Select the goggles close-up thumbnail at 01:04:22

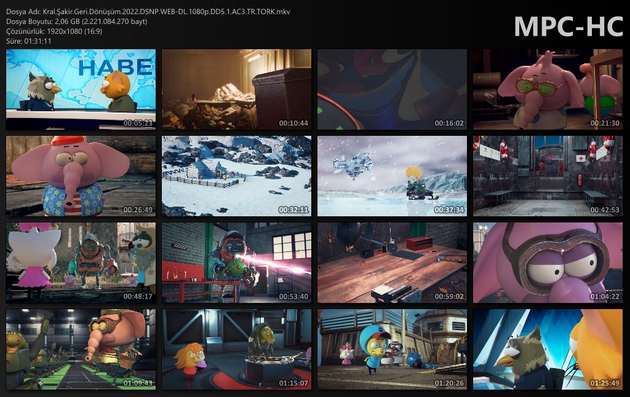click(548, 263)
